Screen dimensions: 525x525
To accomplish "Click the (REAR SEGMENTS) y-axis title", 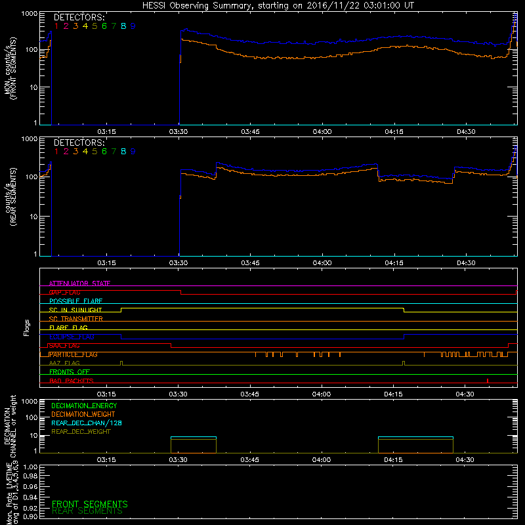I will coord(13,197).
